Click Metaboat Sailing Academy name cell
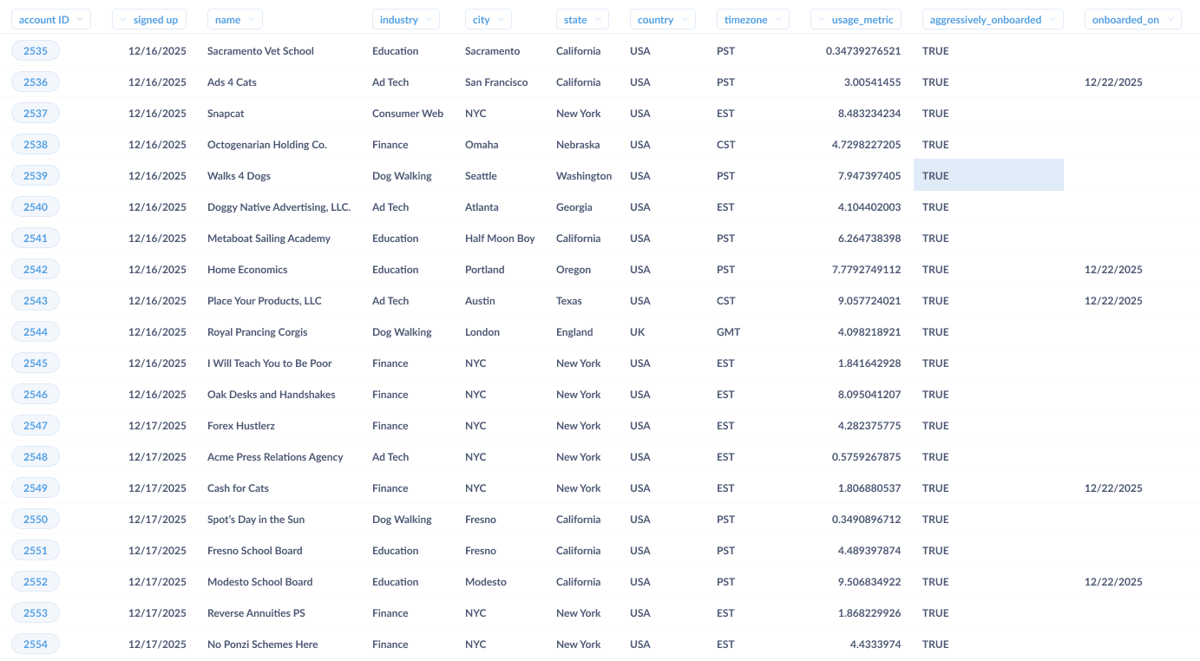This screenshot has height=661, width=1200. 269,239
